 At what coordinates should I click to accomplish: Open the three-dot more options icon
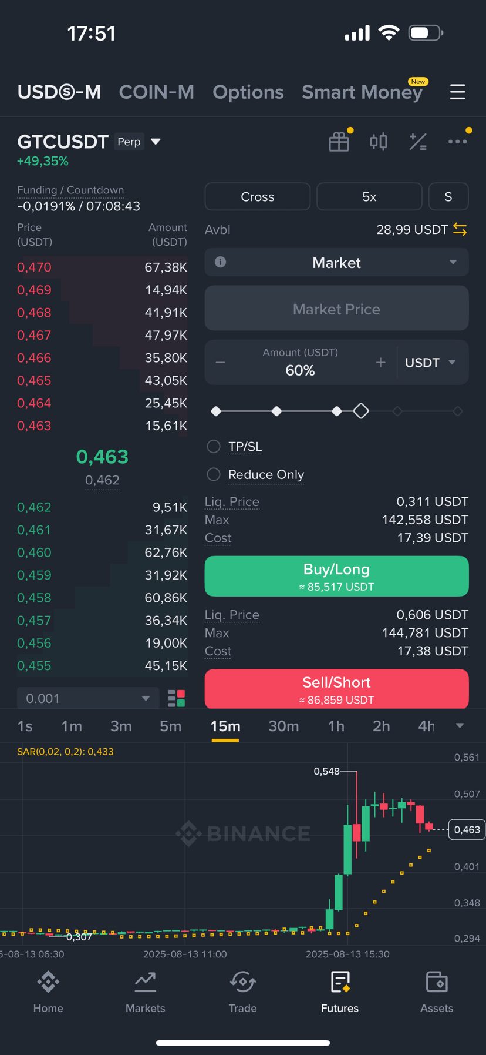tap(457, 142)
